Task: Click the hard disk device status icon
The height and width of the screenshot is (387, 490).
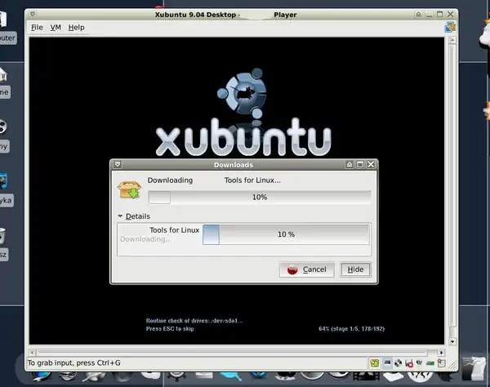Action: pos(386,363)
